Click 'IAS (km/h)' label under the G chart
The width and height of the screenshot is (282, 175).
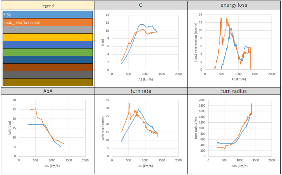[145, 79]
